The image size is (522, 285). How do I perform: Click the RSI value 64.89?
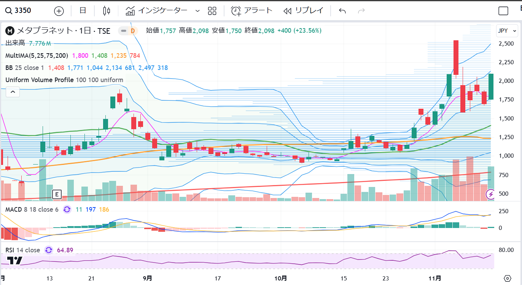(65, 250)
